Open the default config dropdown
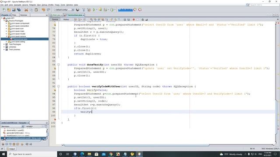Screen dimensions: 280x157 (64, 10)
